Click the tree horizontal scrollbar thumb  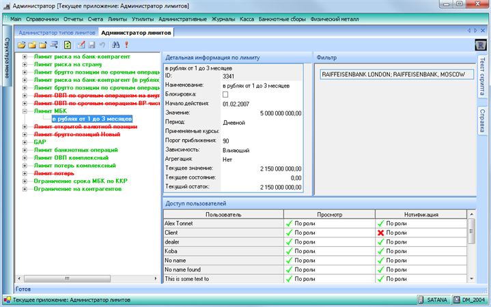68,278
